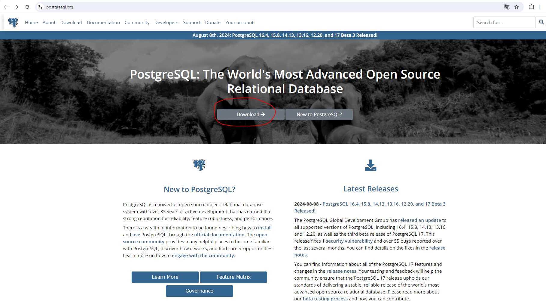
Task: Open the Community navigation item
Action: tap(137, 23)
